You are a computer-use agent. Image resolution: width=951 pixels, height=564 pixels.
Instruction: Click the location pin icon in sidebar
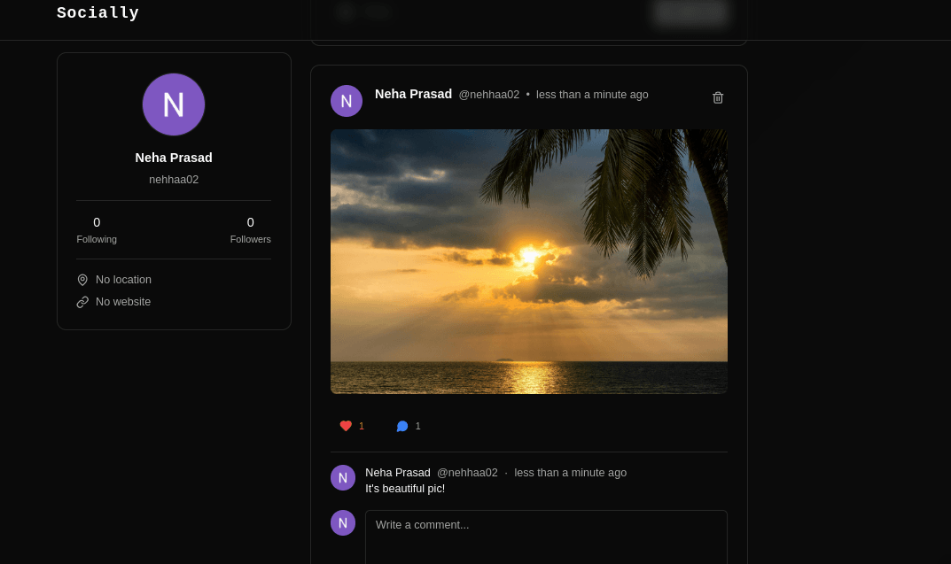82,280
